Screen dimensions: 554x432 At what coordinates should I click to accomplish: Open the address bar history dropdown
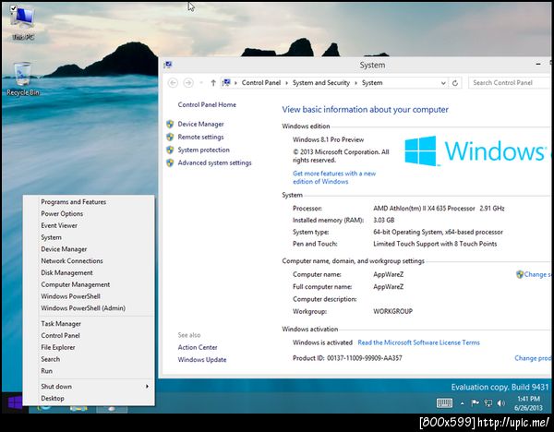tap(443, 83)
